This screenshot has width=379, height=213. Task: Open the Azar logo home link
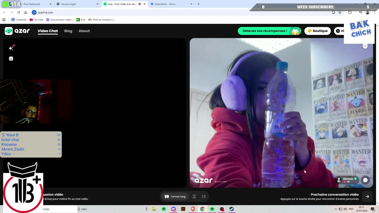[x=17, y=31]
